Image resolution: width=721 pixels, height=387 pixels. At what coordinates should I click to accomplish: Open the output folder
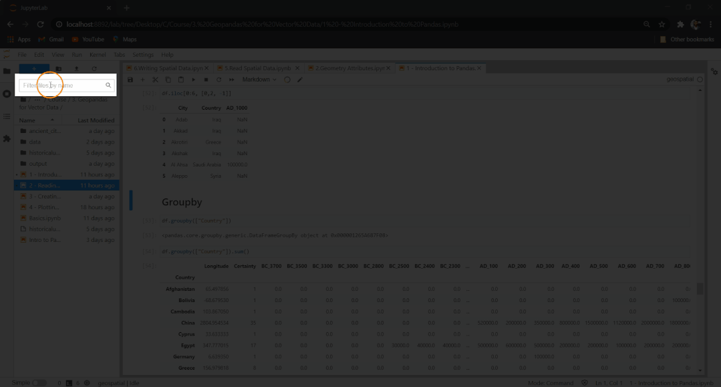coord(67,163)
